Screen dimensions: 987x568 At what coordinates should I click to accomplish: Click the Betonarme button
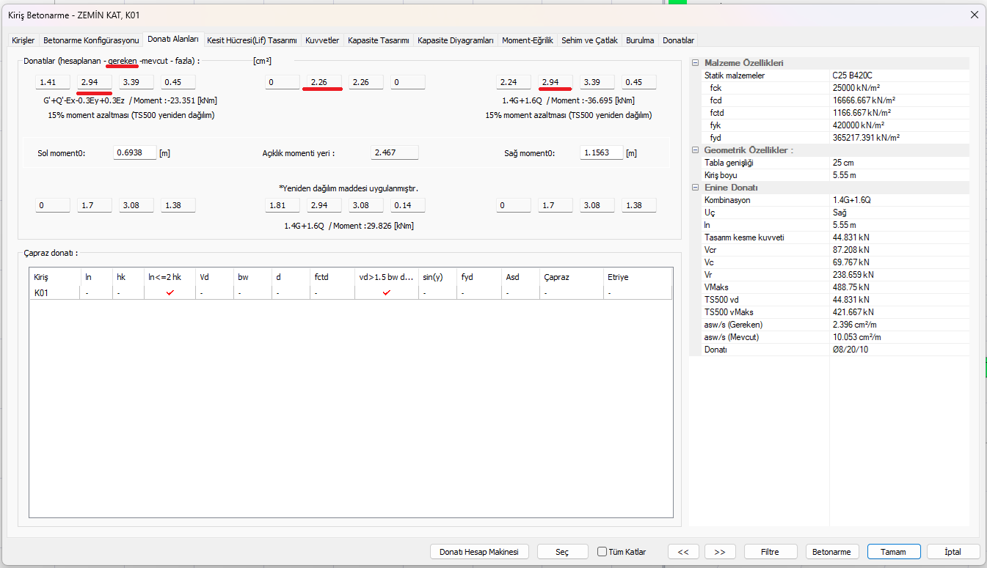click(x=832, y=552)
